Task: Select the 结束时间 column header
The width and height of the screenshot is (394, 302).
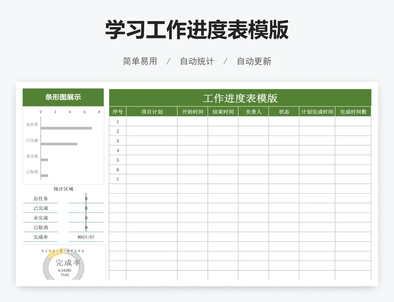Action: [x=223, y=112]
